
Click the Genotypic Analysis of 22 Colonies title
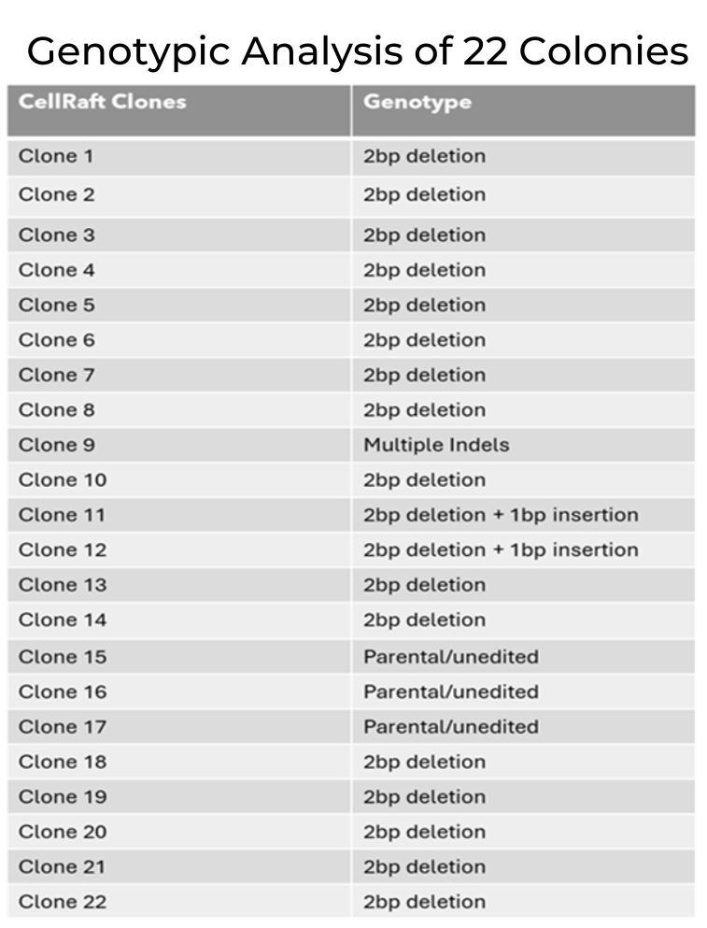358,51
